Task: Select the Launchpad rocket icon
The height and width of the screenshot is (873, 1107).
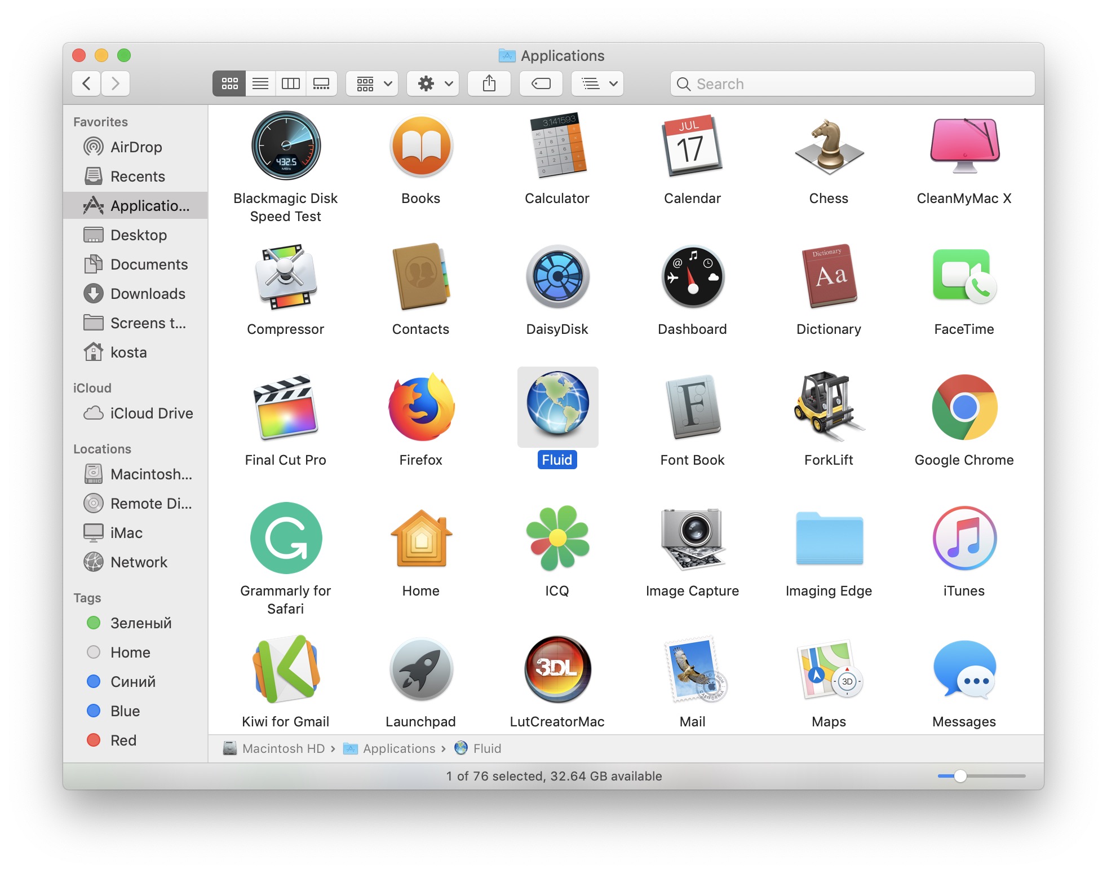Action: pyautogui.click(x=421, y=669)
